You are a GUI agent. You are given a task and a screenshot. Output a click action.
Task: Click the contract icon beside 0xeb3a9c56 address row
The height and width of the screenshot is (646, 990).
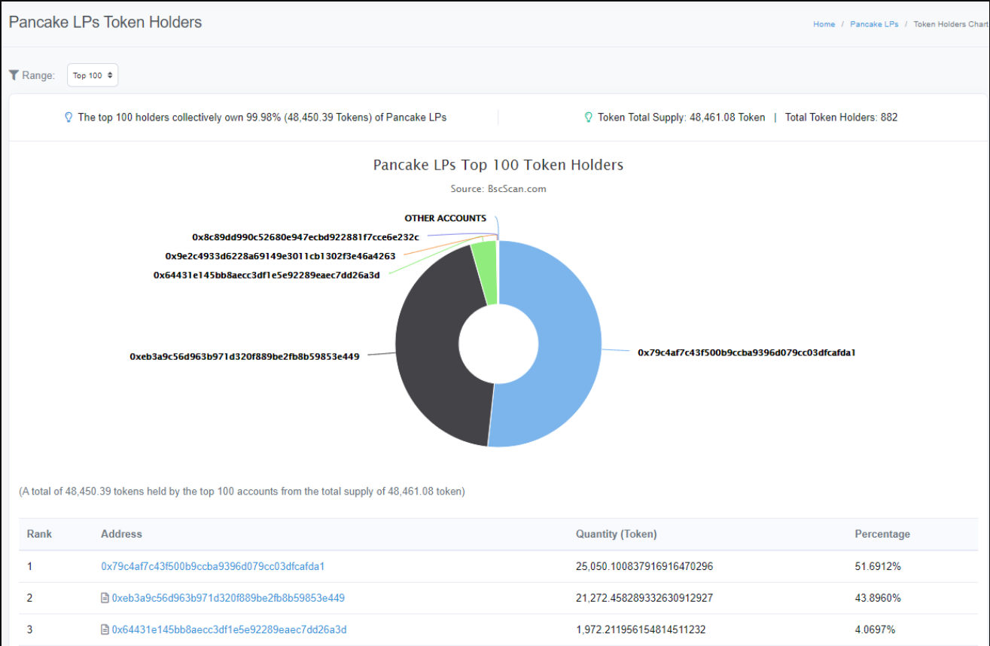105,598
